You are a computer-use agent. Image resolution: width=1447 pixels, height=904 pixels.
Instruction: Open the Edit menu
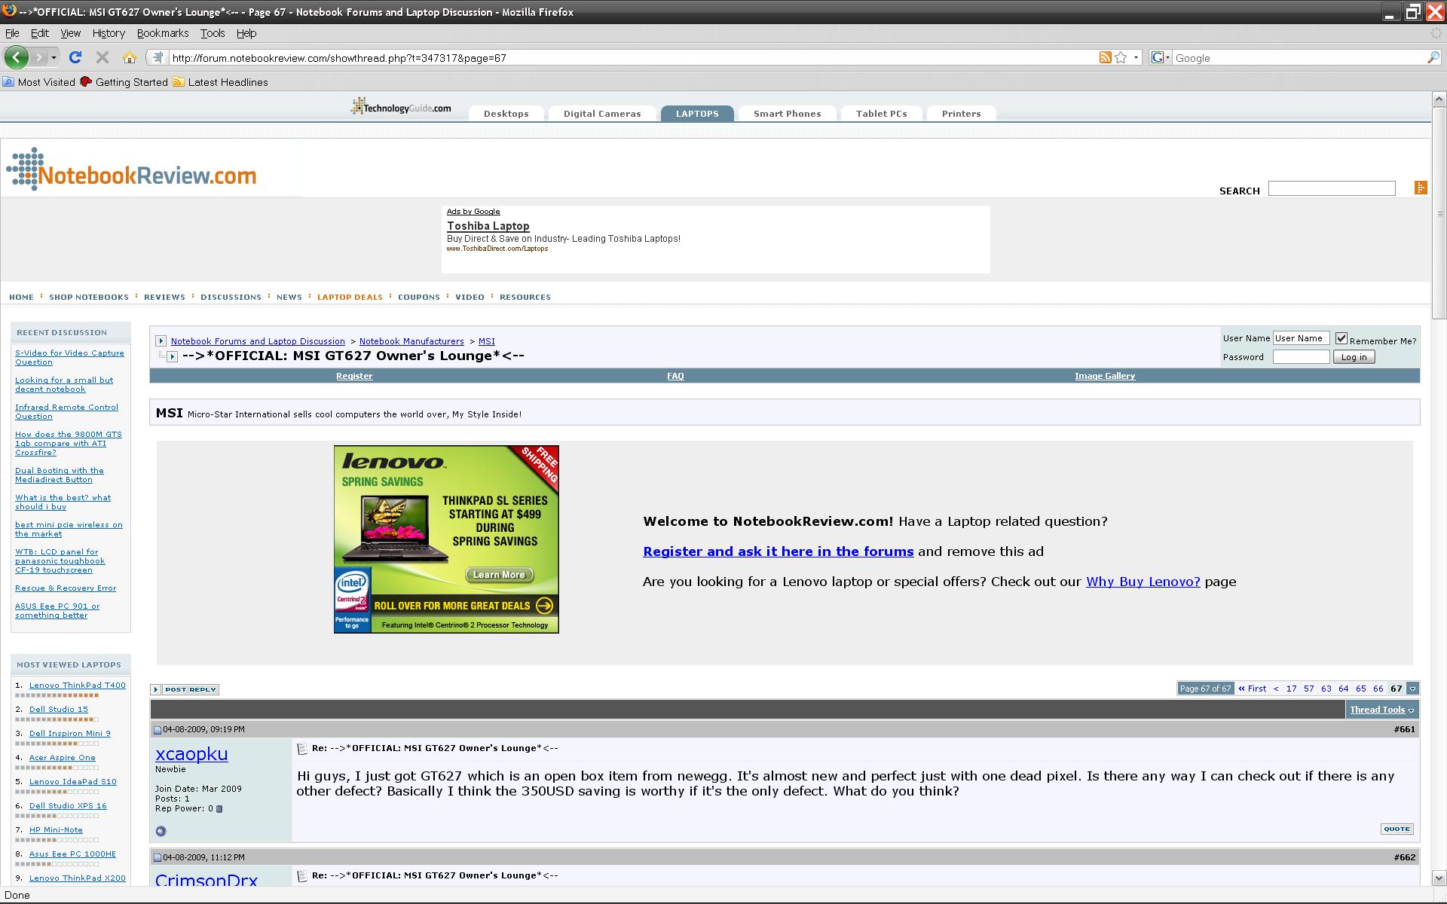tap(39, 33)
